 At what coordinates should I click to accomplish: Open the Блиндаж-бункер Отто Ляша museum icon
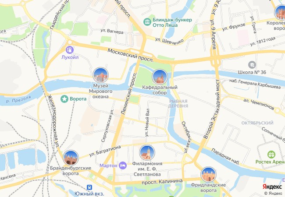(147, 22)
